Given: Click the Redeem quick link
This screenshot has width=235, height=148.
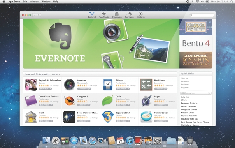Looking at the screenshot, I should point(185,85).
